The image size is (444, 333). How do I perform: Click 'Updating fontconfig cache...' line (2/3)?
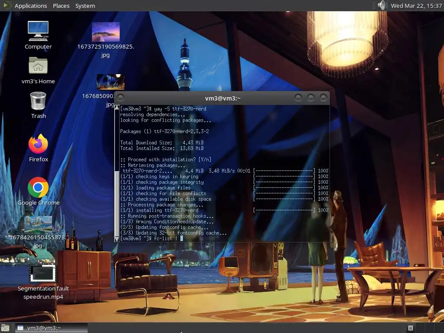coord(164,227)
